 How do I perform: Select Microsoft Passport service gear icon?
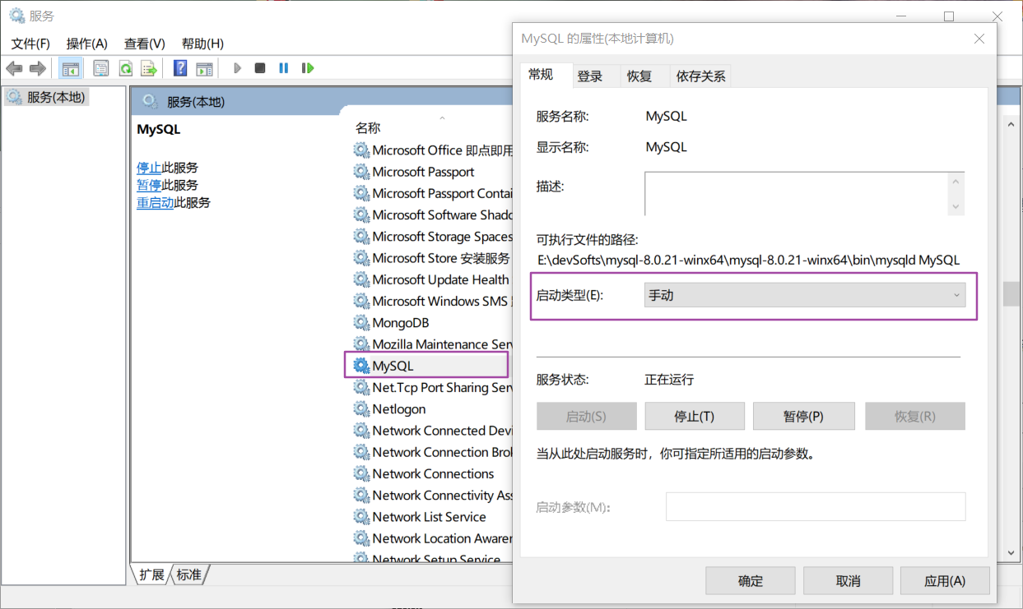tap(361, 172)
